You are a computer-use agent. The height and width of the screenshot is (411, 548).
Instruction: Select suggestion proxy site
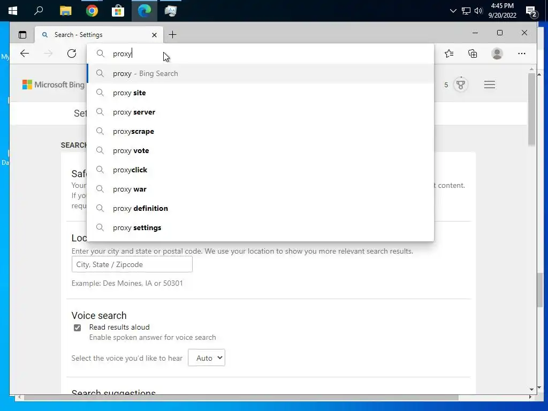coord(261,93)
